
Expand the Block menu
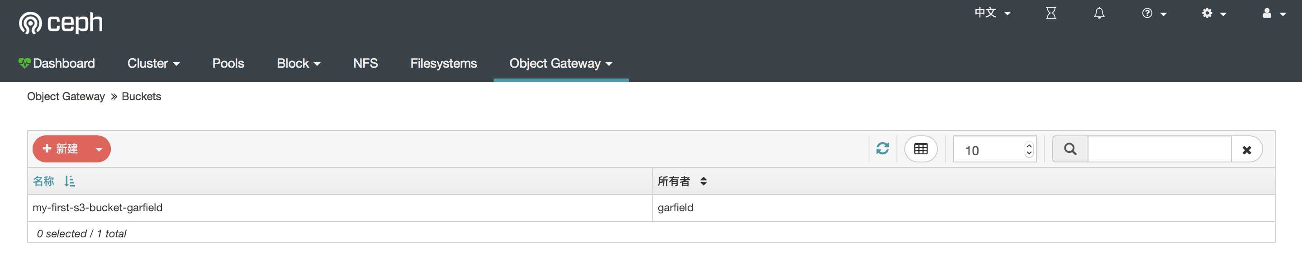click(298, 64)
